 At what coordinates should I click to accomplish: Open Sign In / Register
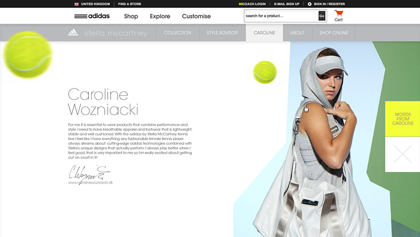click(329, 4)
